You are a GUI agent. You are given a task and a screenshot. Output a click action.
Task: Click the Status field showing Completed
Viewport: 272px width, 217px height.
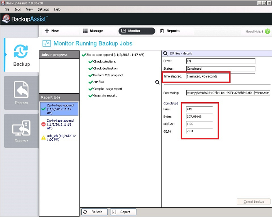(221, 69)
